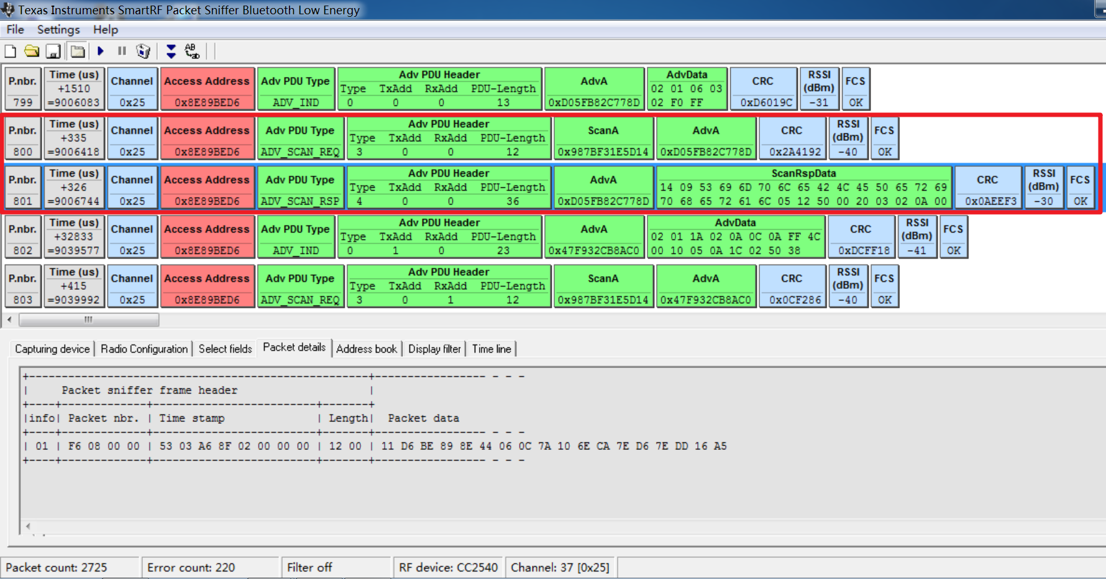This screenshot has width=1106, height=579.
Task: Open the Address book tab
Action: pyautogui.click(x=367, y=349)
